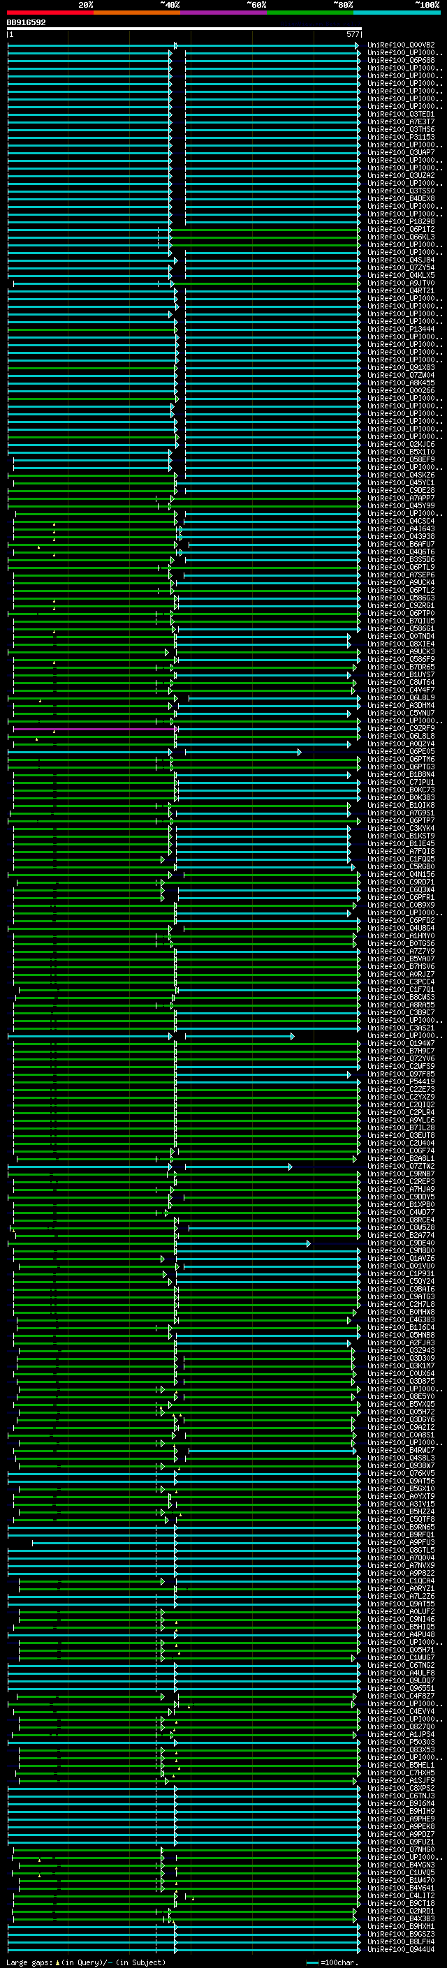Select hit label UniRef100_Q4SJ84

[401, 260]
